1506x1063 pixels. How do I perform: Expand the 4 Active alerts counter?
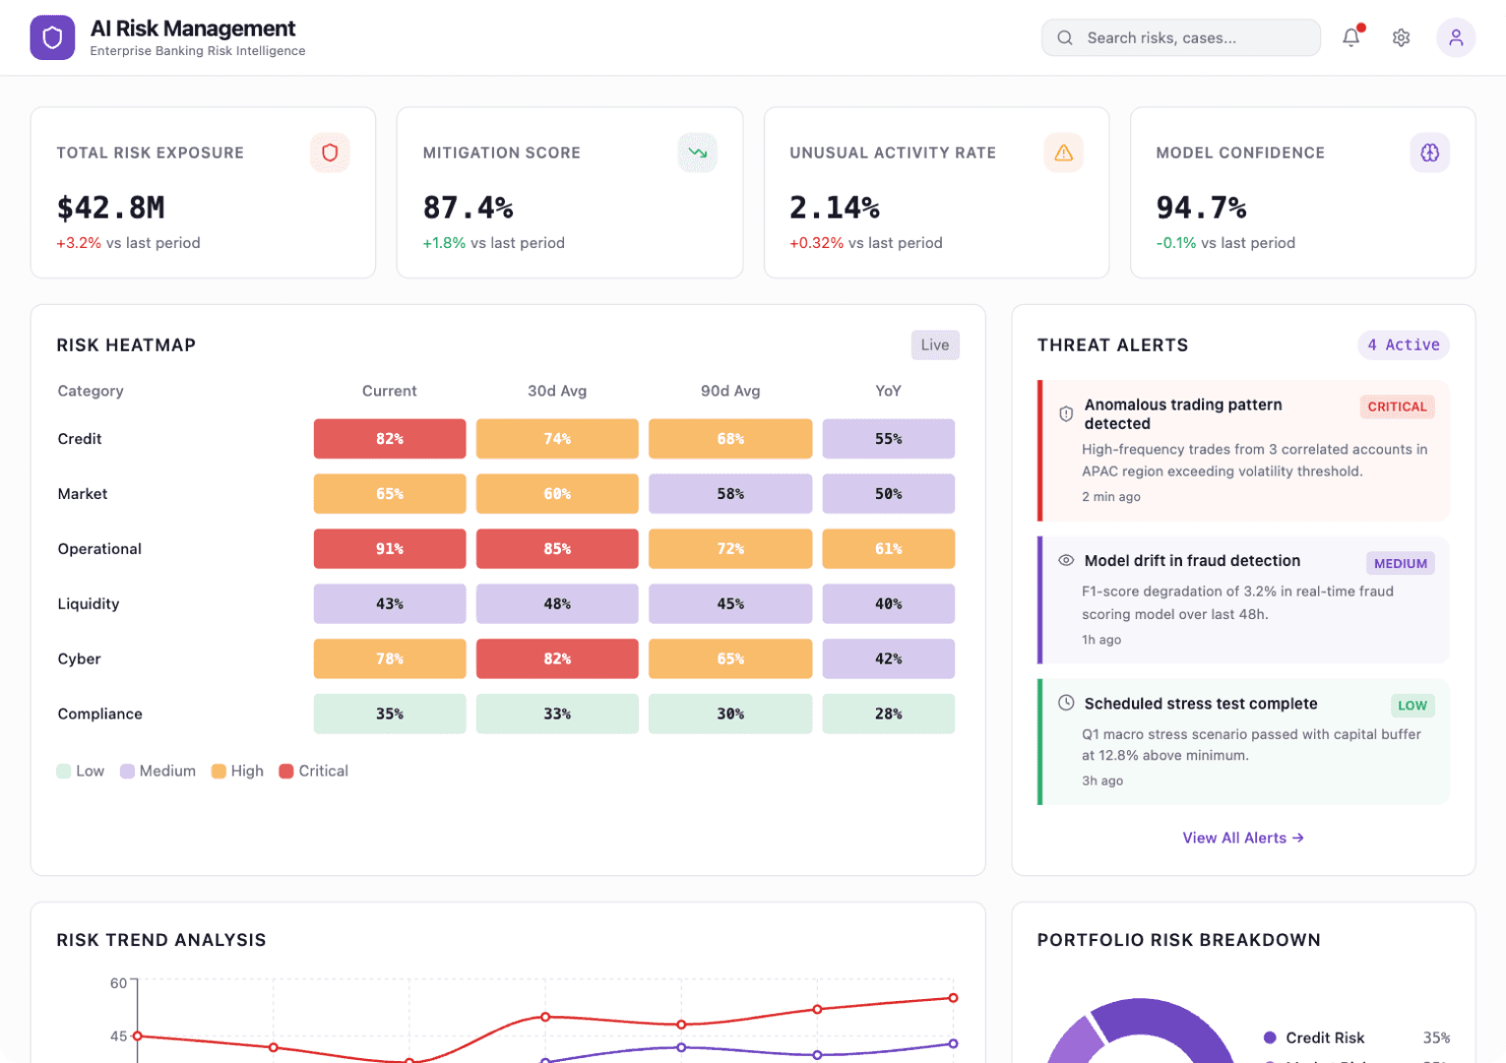(x=1403, y=344)
